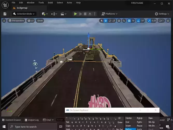The image size is (173, 130).
Task: Open the Cinematics clapperboard dropdown
Action: [x=63, y=14]
